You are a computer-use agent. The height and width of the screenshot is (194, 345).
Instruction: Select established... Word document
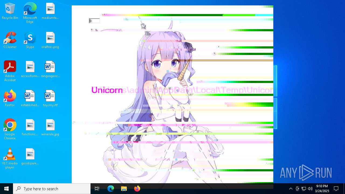[x=30, y=99]
